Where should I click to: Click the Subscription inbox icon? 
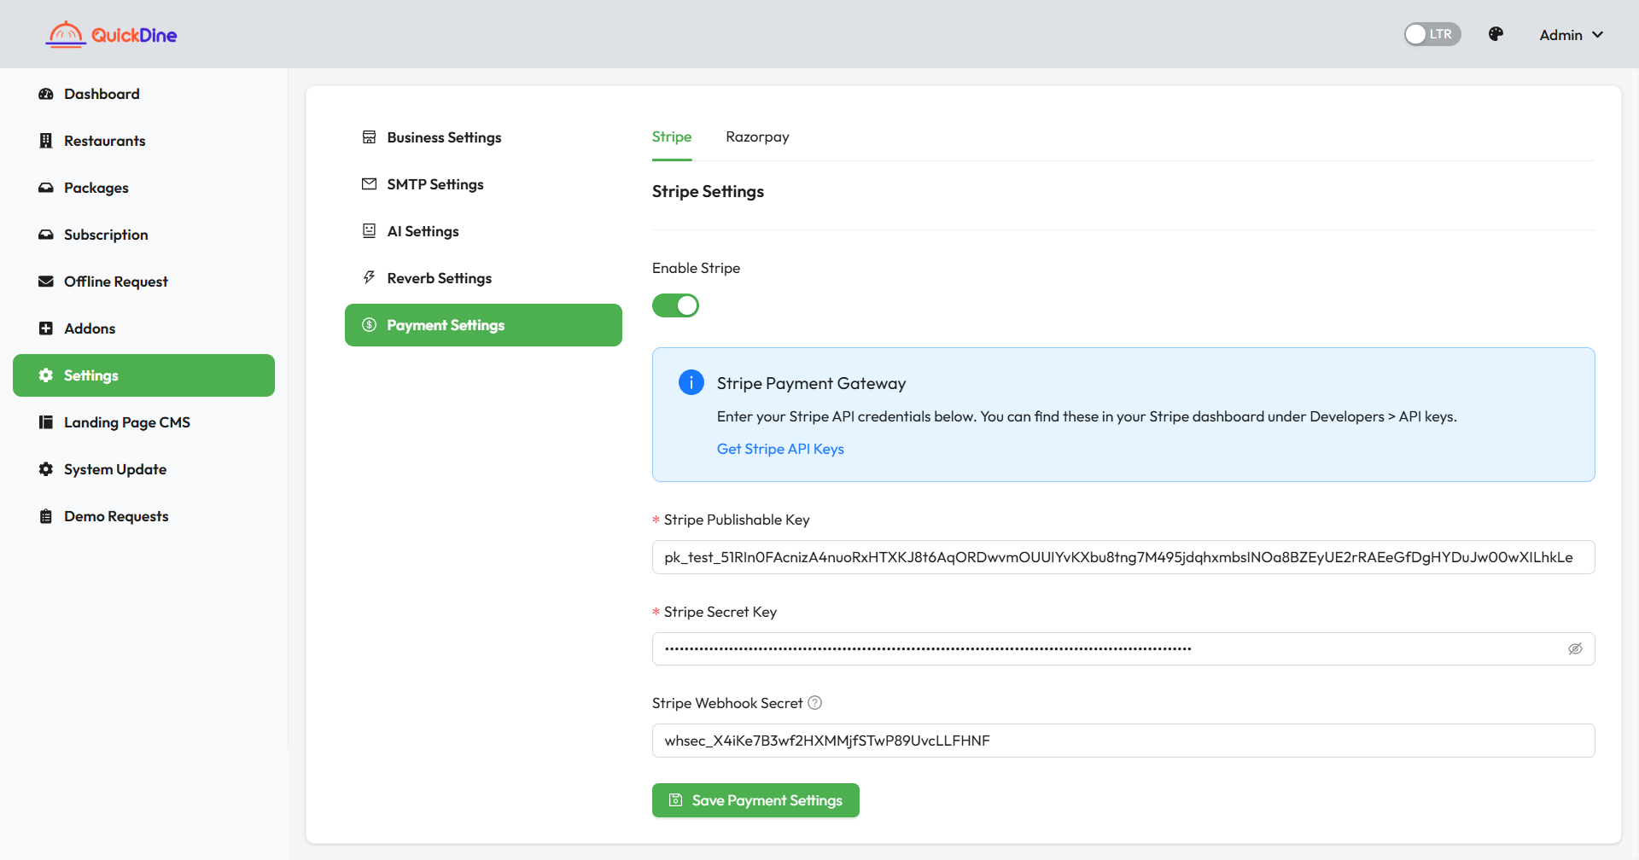pyautogui.click(x=46, y=235)
